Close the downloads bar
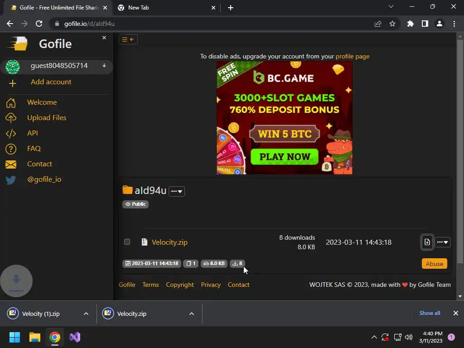The width and height of the screenshot is (464, 348). (456, 313)
